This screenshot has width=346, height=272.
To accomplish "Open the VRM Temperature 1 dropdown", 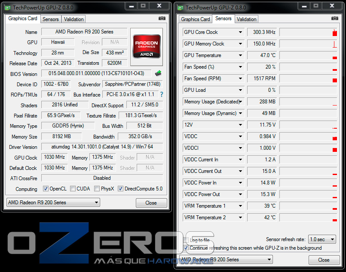I will click(x=240, y=206).
